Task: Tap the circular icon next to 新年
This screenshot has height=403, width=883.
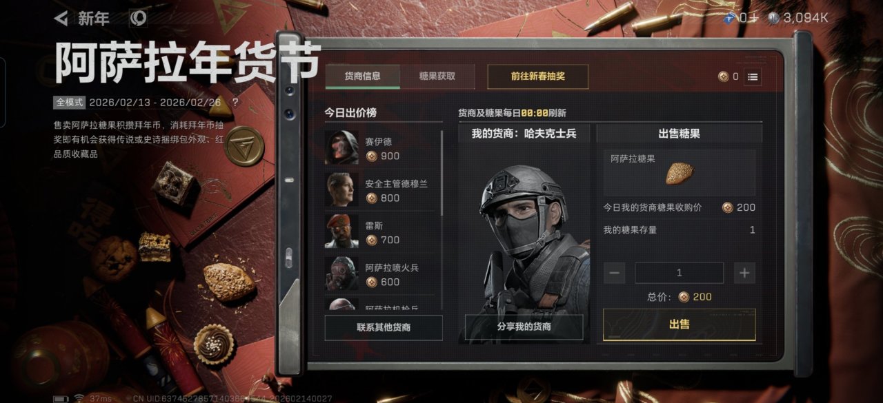Action: click(x=139, y=19)
